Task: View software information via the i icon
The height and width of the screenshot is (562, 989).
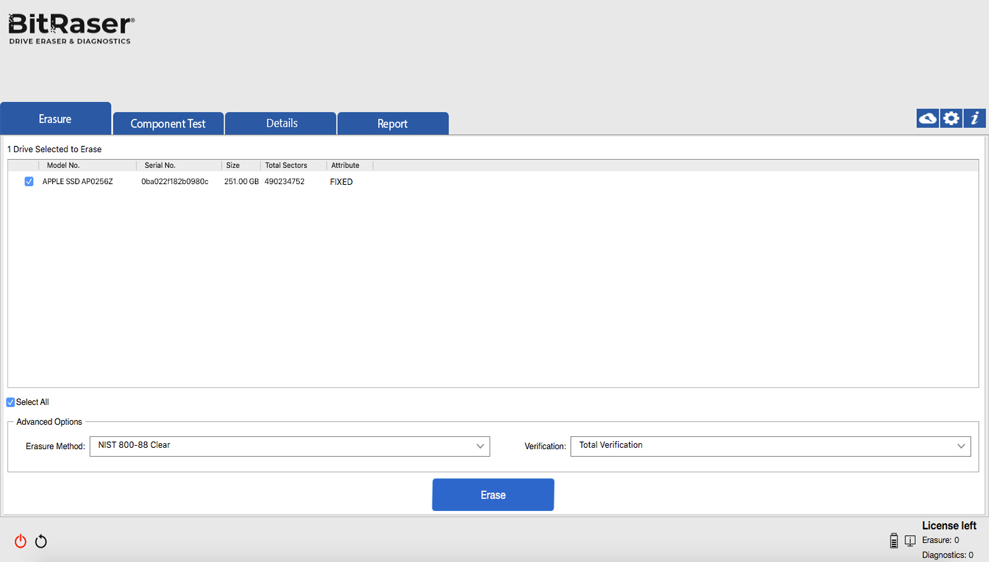Action: click(974, 118)
